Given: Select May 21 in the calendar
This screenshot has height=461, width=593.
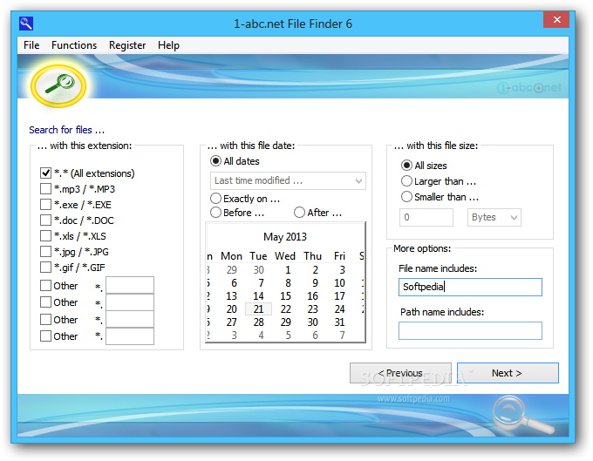Looking at the screenshot, I should 259,309.
